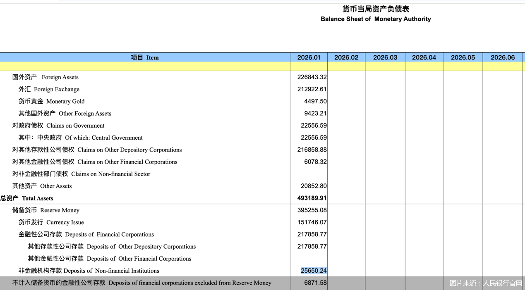Screen dimensions: 525x290
Task: Click the Reserve Money value 395255.08
Action: click(x=312, y=210)
